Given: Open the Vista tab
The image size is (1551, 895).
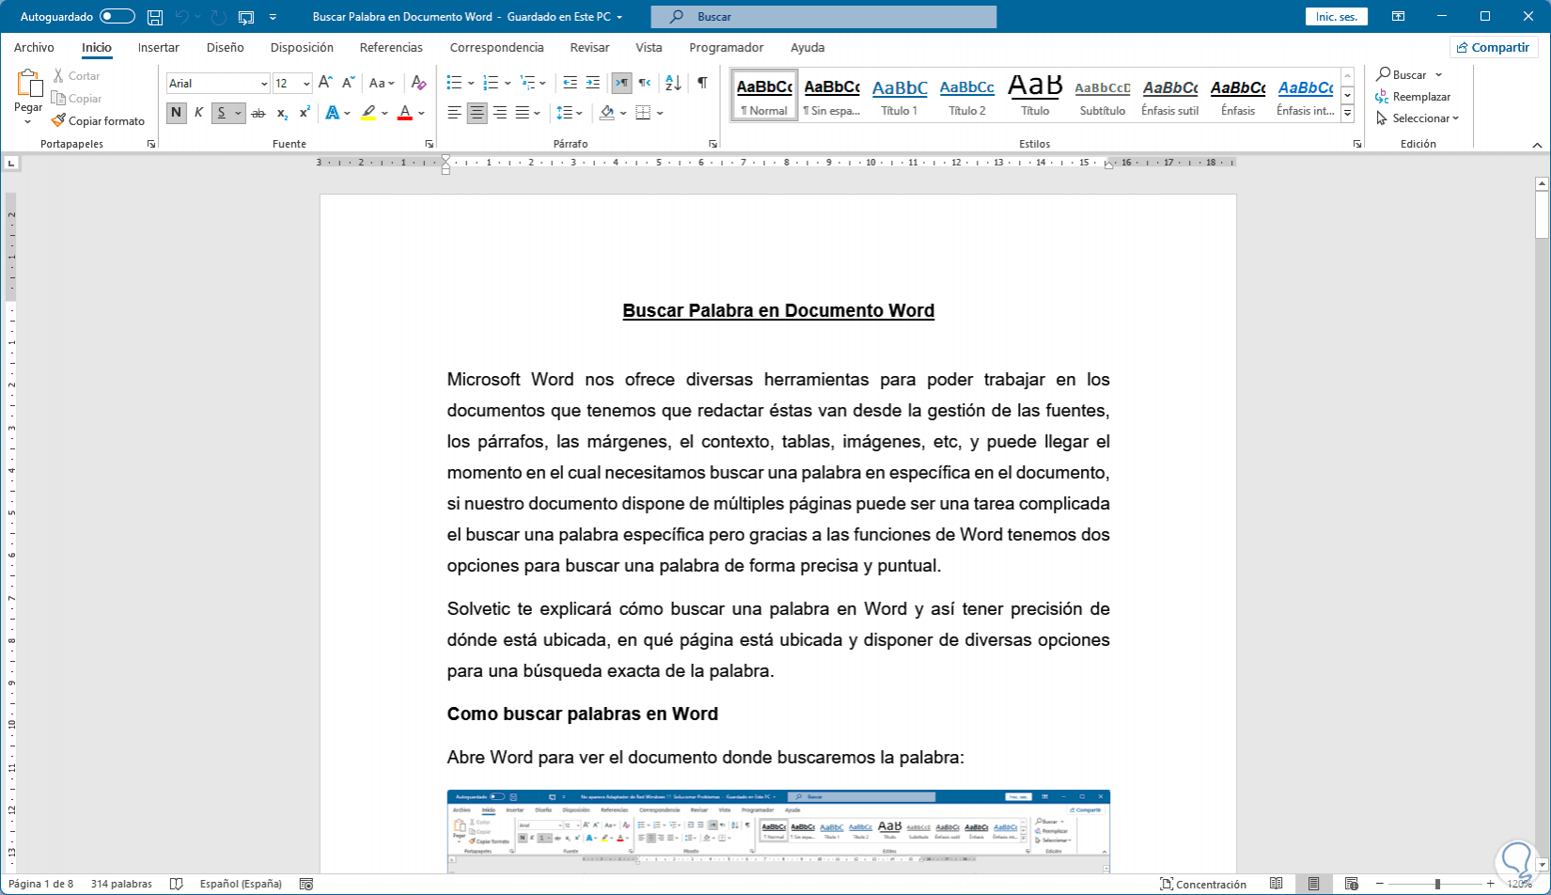Looking at the screenshot, I should coord(649,47).
